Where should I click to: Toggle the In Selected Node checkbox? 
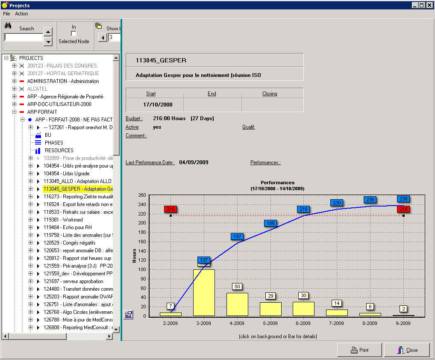coord(73,34)
